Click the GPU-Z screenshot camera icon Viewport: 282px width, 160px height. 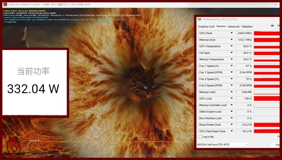point(273,26)
